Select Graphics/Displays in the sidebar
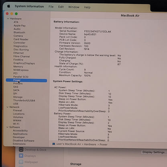The width and height of the screenshot is (167, 167). (x=24, y=63)
